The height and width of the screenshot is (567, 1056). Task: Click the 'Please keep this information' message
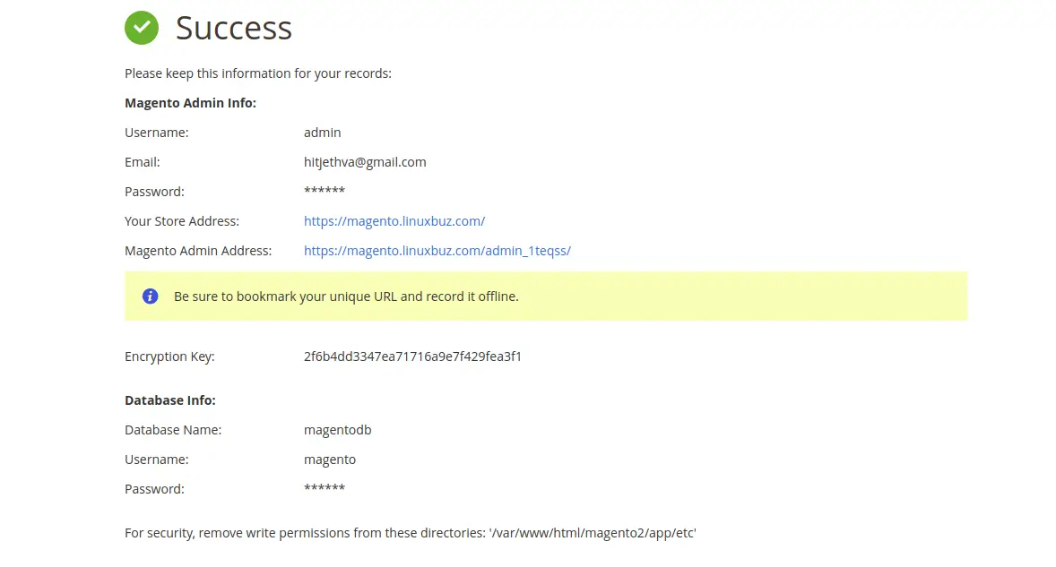[258, 73]
